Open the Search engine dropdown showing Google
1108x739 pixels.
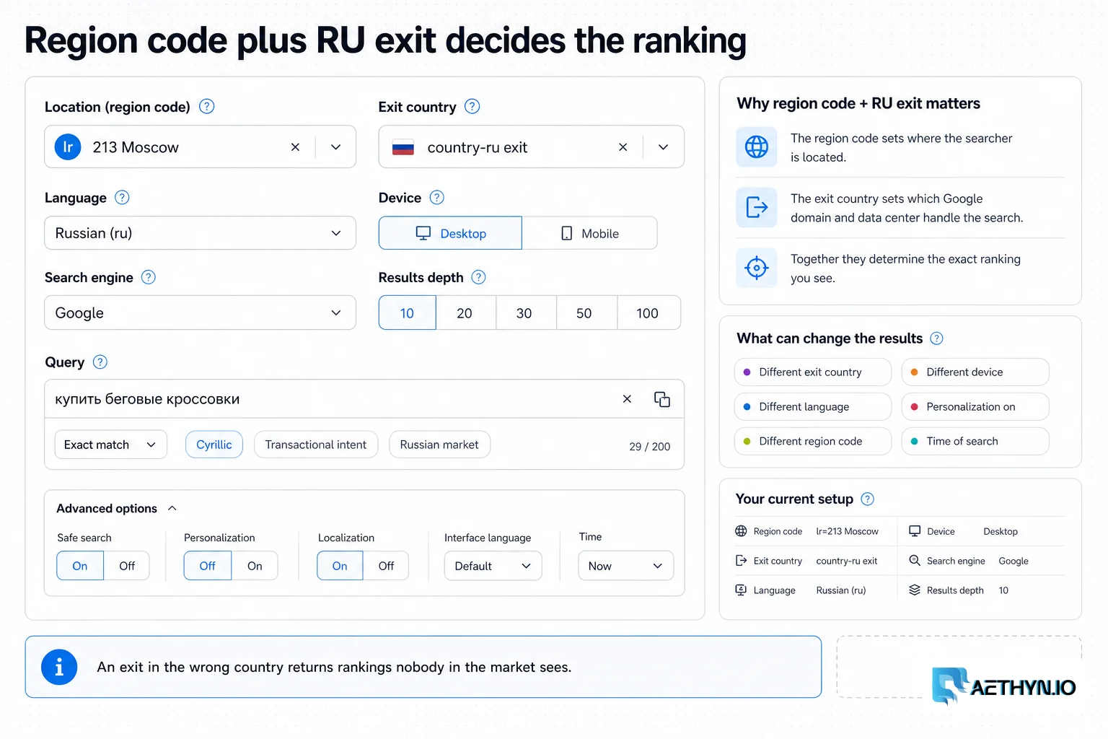[200, 312]
